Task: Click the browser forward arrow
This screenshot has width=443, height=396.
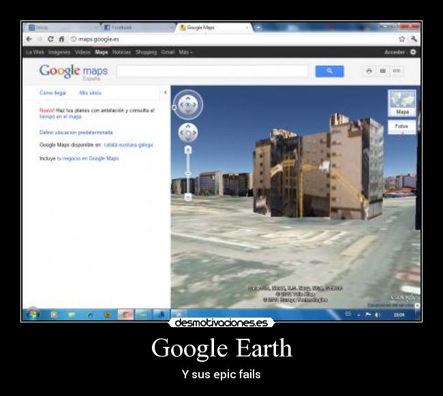Action: click(x=40, y=39)
